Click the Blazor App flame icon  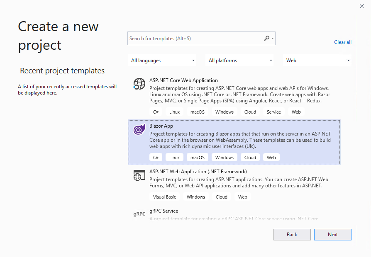(139, 129)
